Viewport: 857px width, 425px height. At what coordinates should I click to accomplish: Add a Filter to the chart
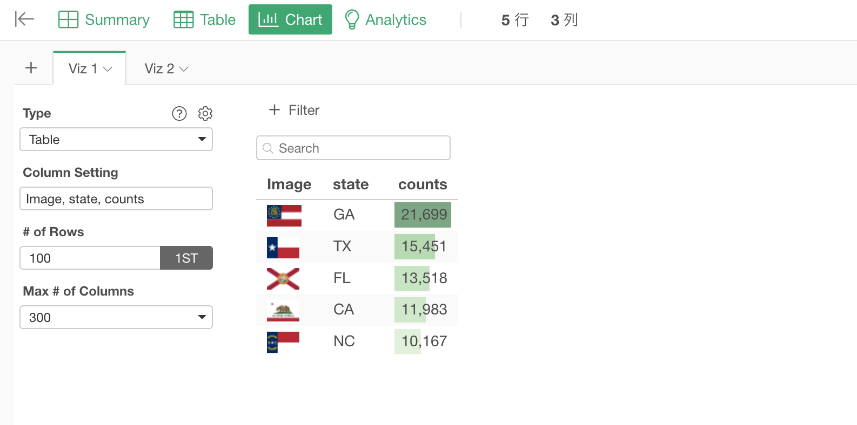coord(294,110)
